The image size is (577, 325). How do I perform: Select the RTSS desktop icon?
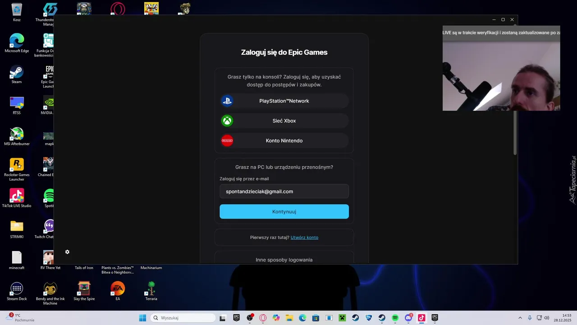click(17, 105)
